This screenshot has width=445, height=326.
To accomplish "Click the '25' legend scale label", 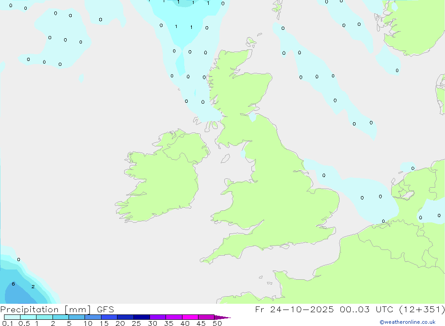I will point(136,323).
